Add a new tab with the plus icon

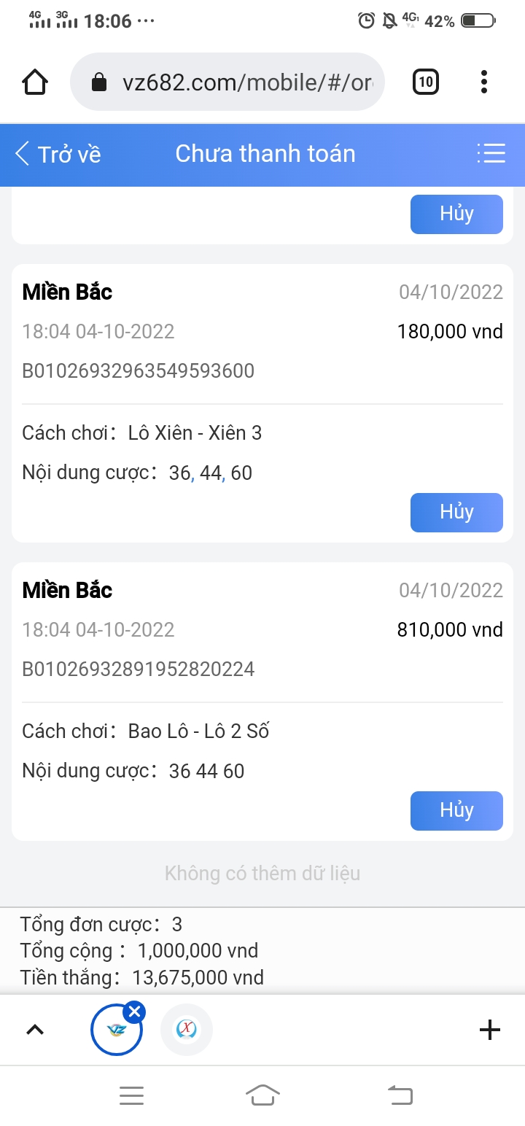[489, 1030]
